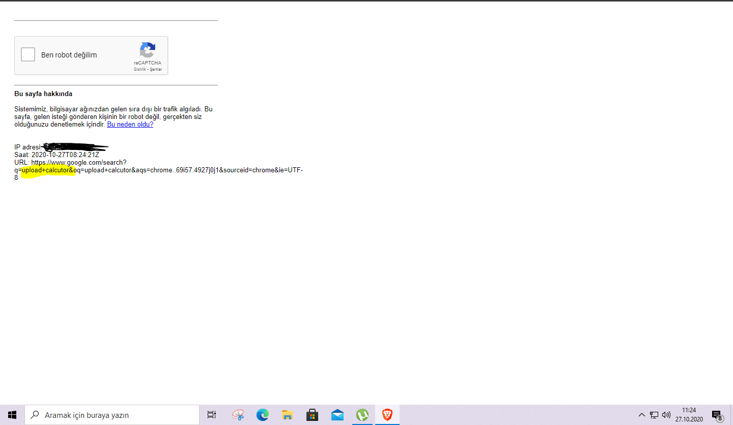The width and height of the screenshot is (733, 425).
Task: Focus the "Aramak için buraya yazın" search box
Action: (x=112, y=415)
